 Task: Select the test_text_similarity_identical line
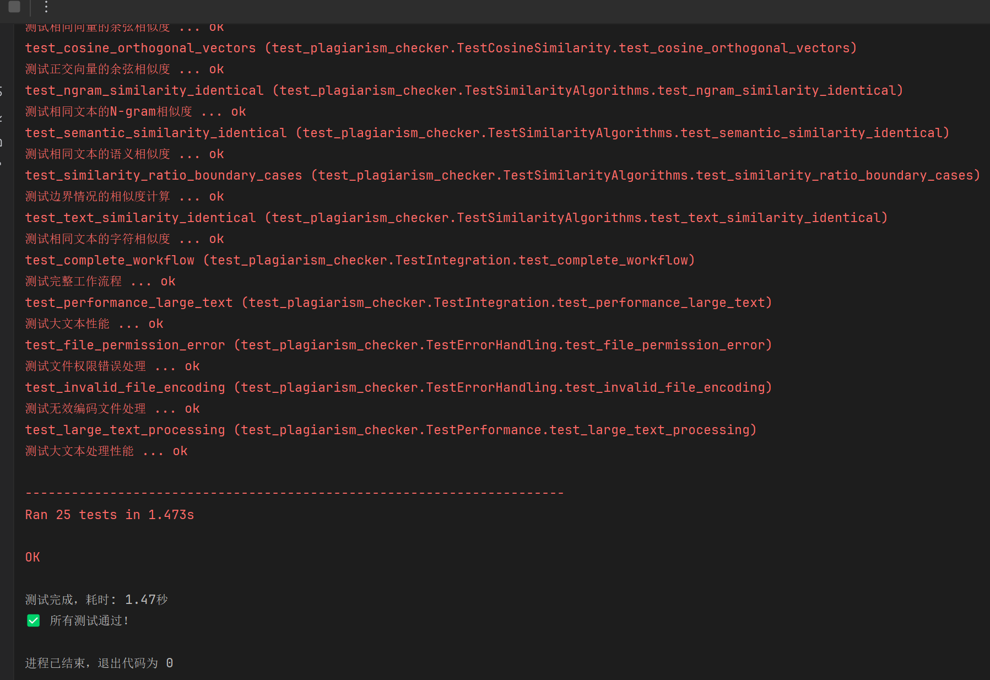456,218
